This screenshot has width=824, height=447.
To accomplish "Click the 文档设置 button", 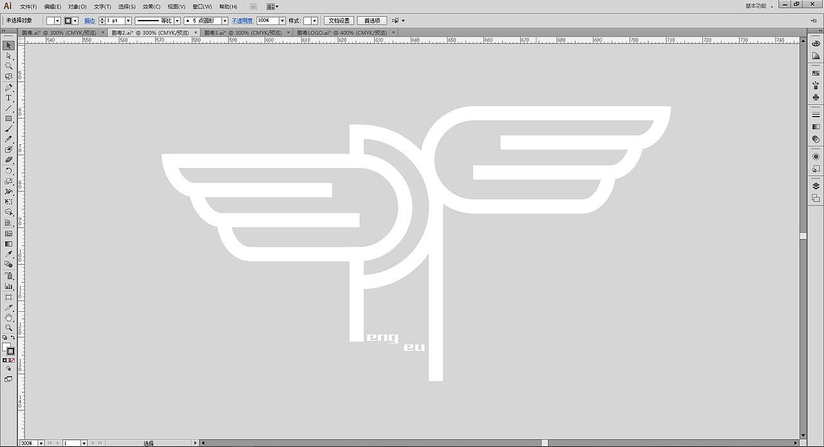I will click(339, 21).
